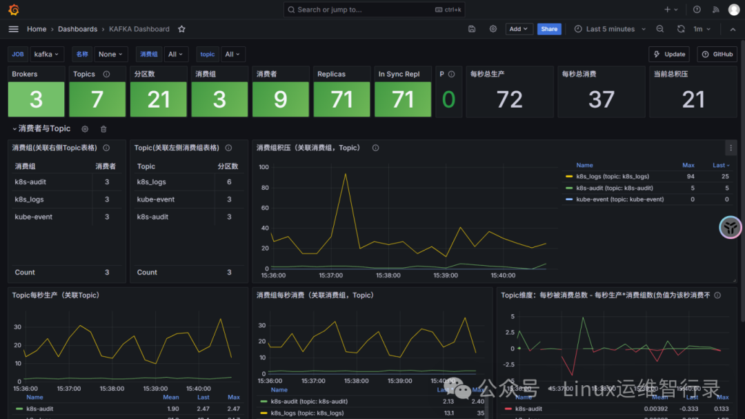
Task: Star the KAFKA Dashboard as favorite
Action: [x=181, y=29]
